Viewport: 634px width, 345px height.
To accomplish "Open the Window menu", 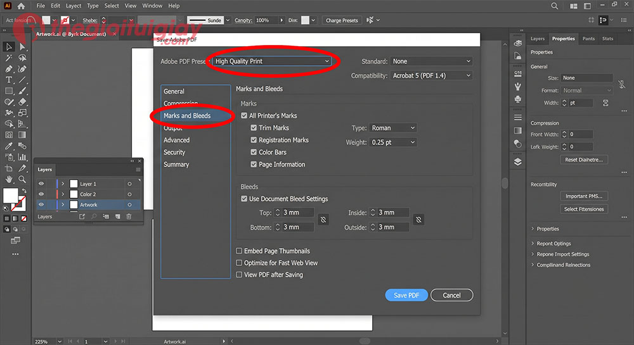I will (152, 6).
